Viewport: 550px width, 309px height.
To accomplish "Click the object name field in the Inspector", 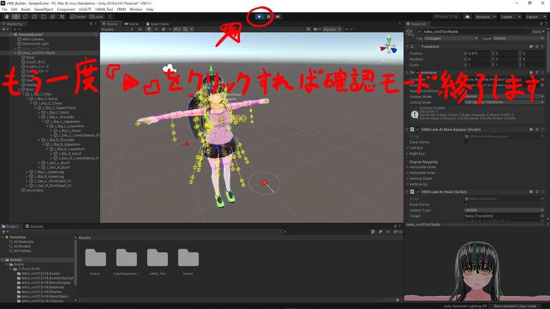I will (474, 32).
